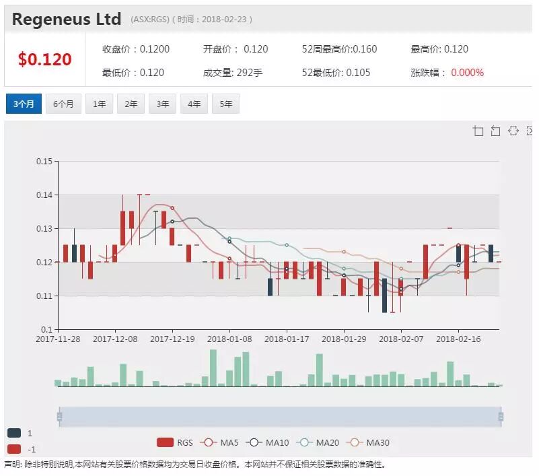This screenshot has height=476, width=539.
Task: Click the 2018-01-17 axis date label
Action: (287, 339)
